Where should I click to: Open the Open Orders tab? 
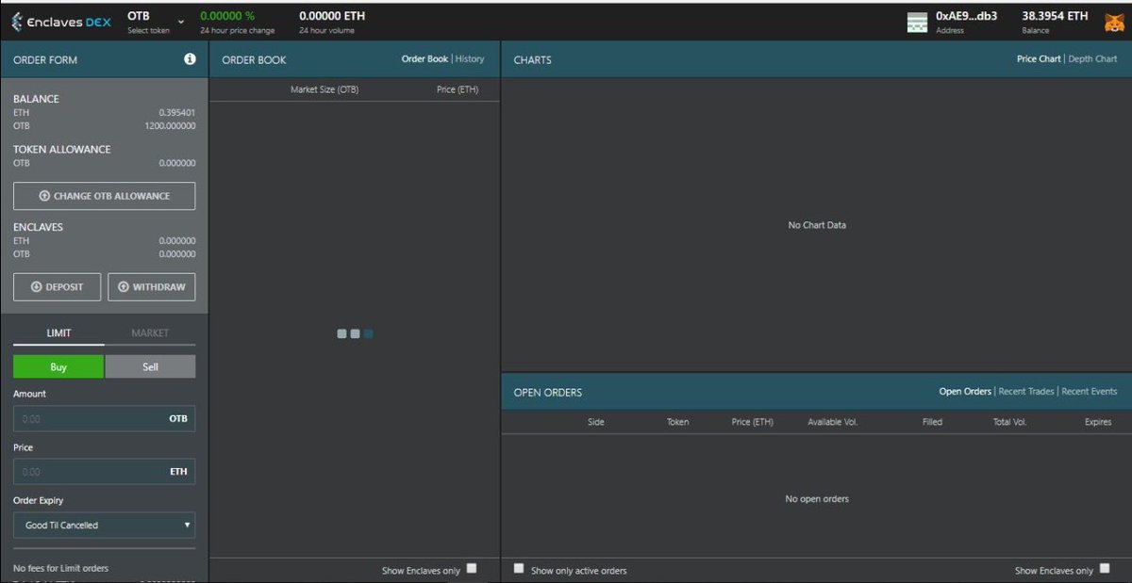(965, 391)
